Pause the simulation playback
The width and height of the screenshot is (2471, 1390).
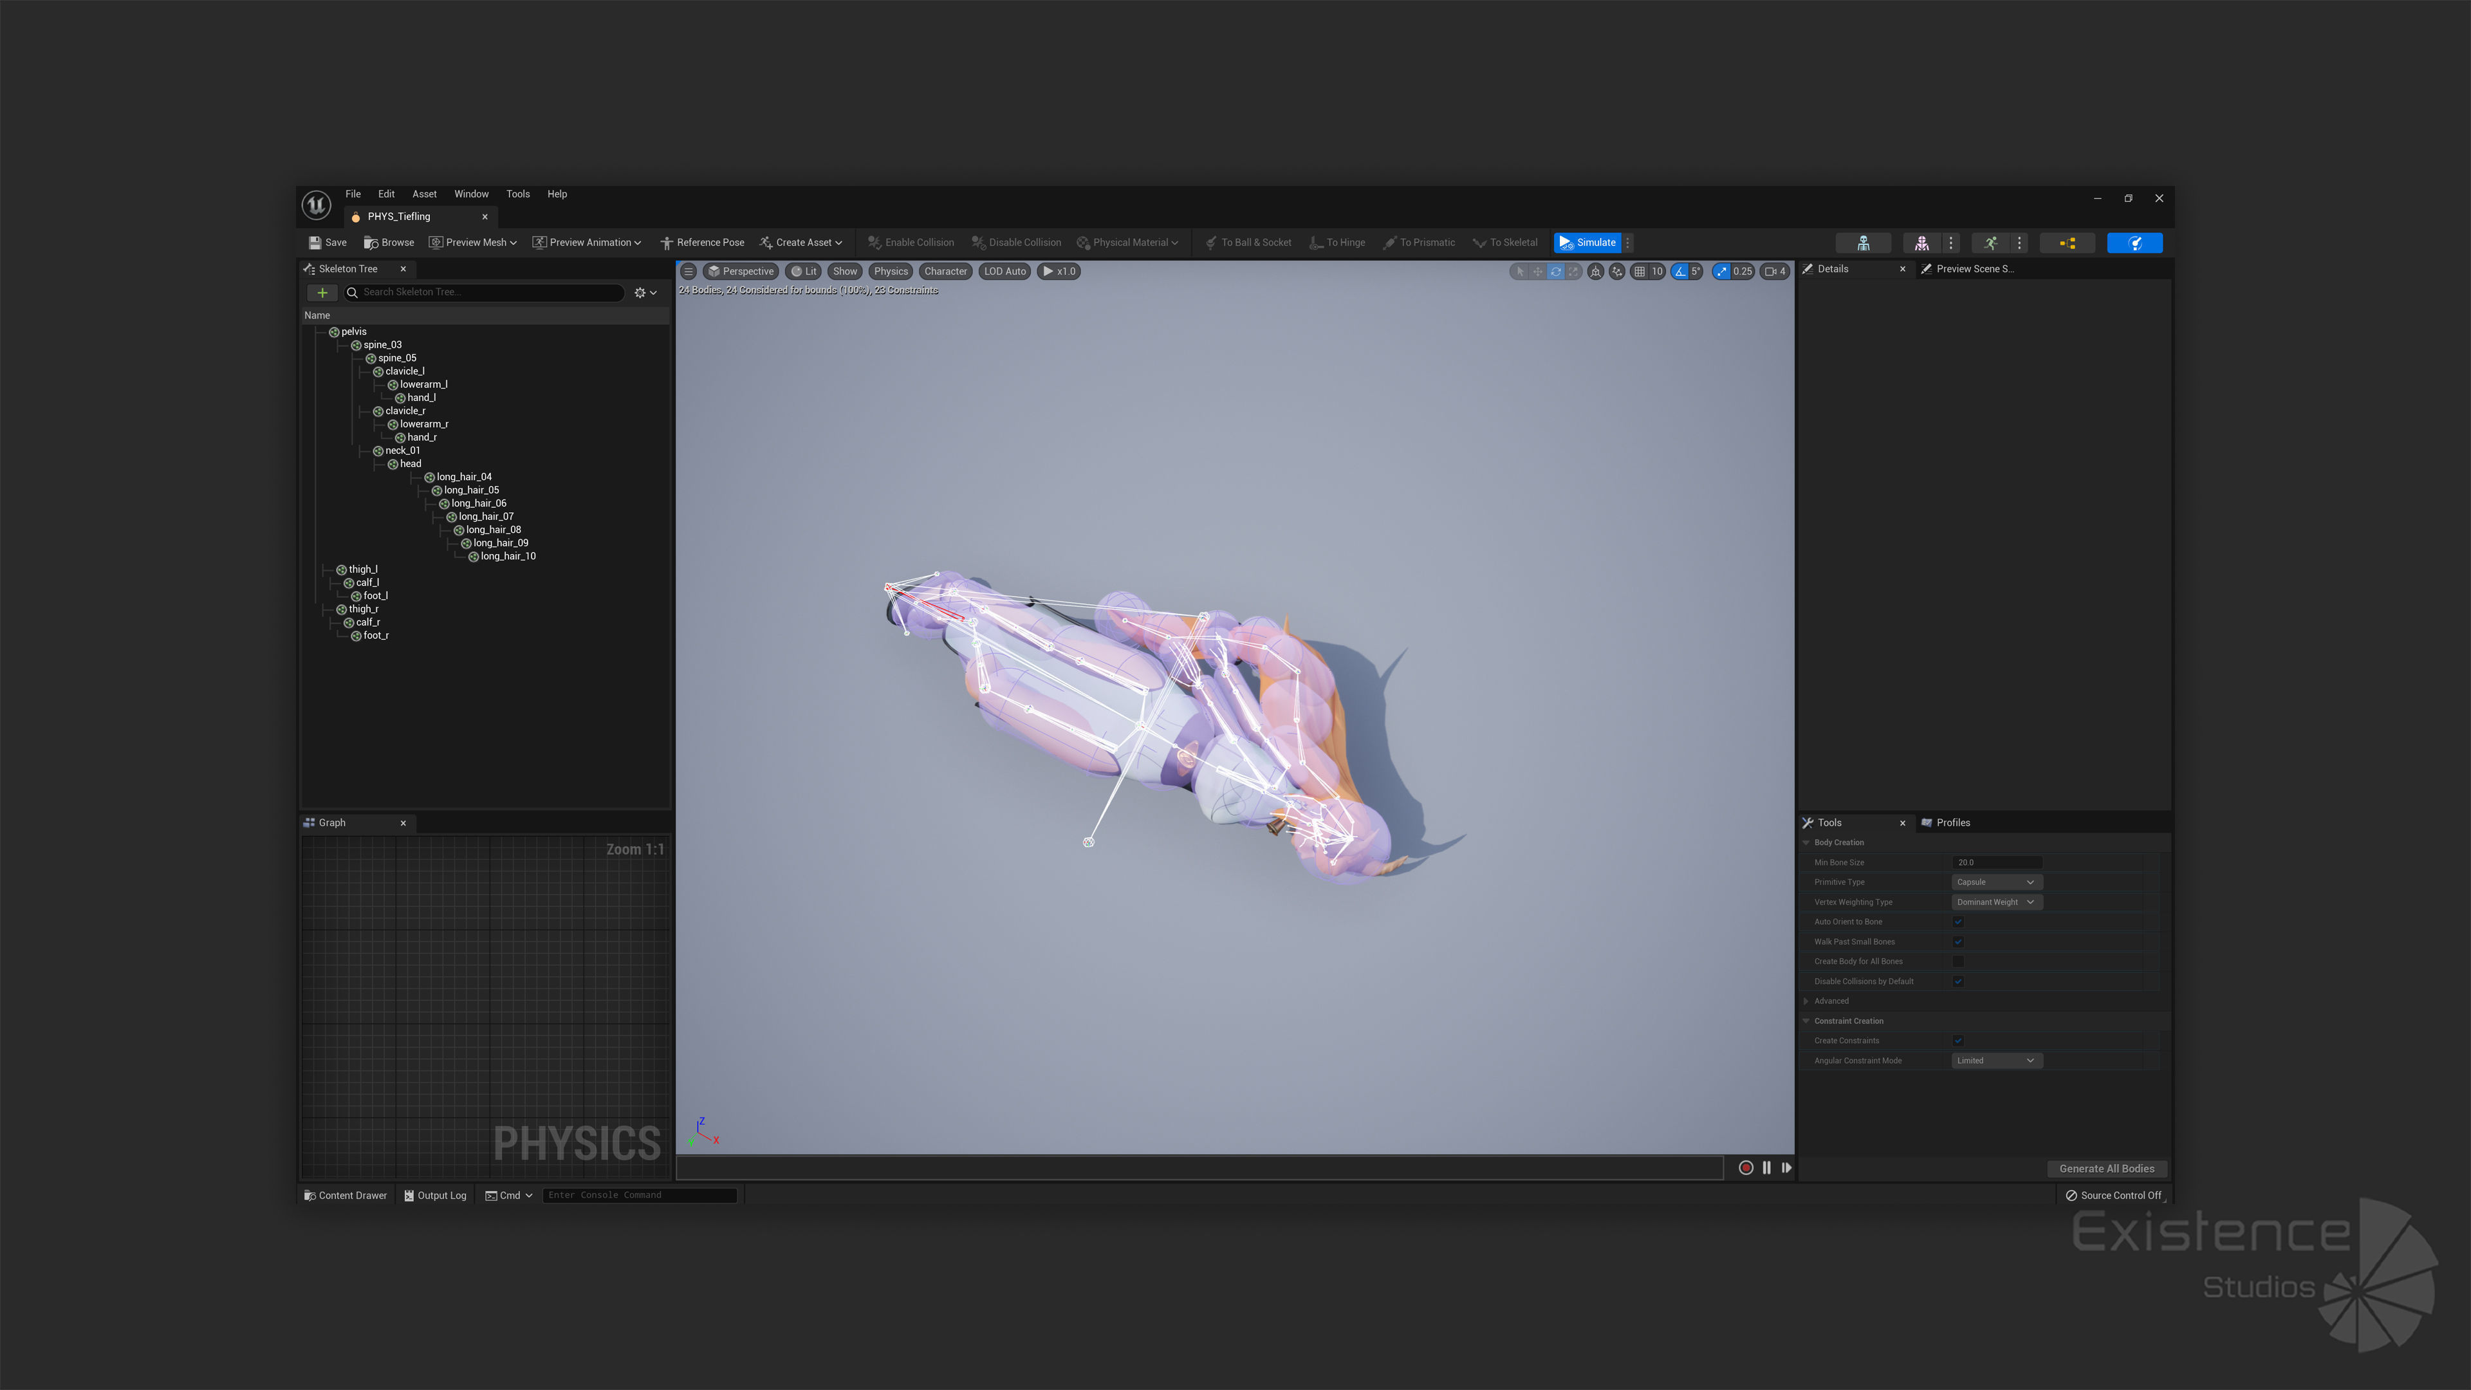(1766, 1167)
